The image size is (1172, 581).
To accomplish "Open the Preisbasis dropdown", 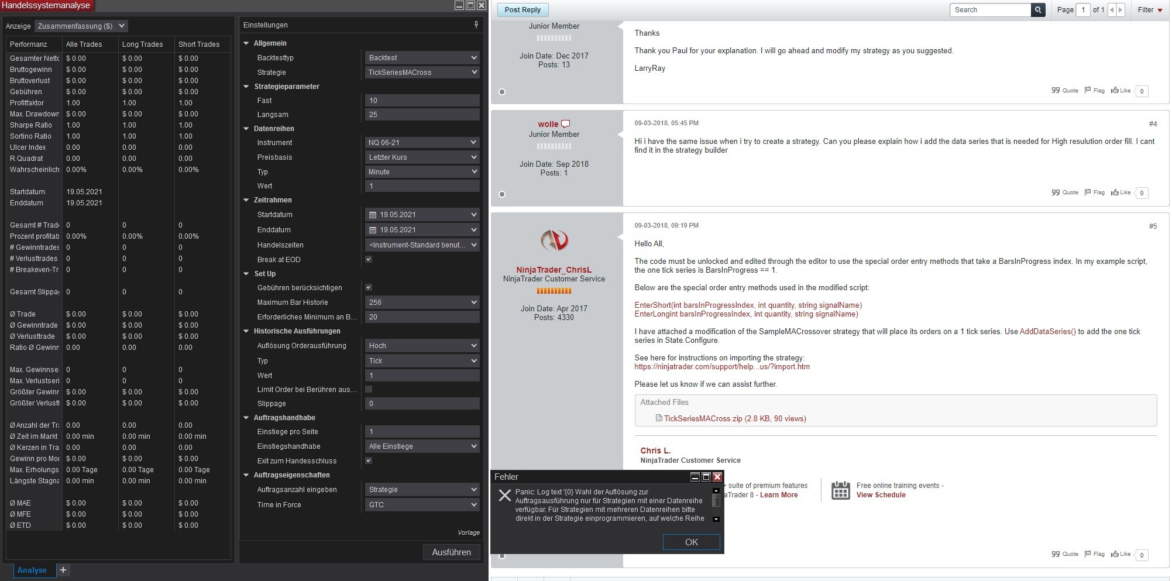I will 422,157.
